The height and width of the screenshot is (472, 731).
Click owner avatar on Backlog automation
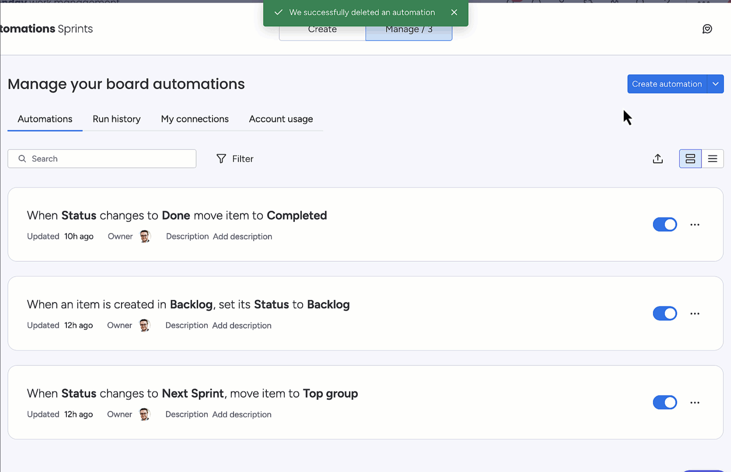pos(144,326)
